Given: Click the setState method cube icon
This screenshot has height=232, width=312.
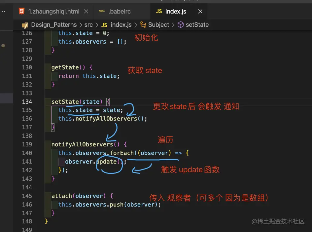Looking at the screenshot, I should [x=181, y=25].
